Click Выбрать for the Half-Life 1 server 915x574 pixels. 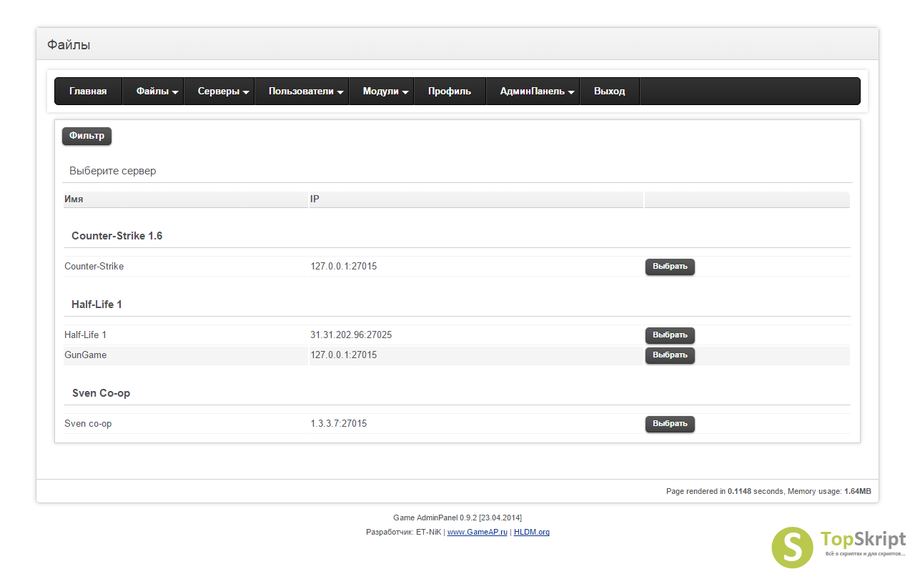(x=670, y=335)
